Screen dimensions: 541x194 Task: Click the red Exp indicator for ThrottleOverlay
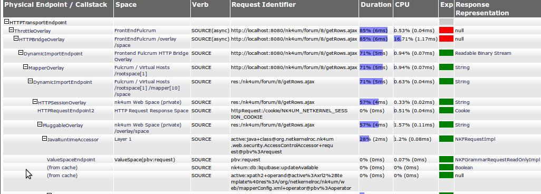click(446, 31)
